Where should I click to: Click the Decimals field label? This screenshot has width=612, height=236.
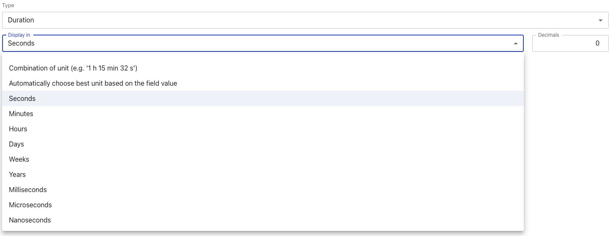point(548,35)
